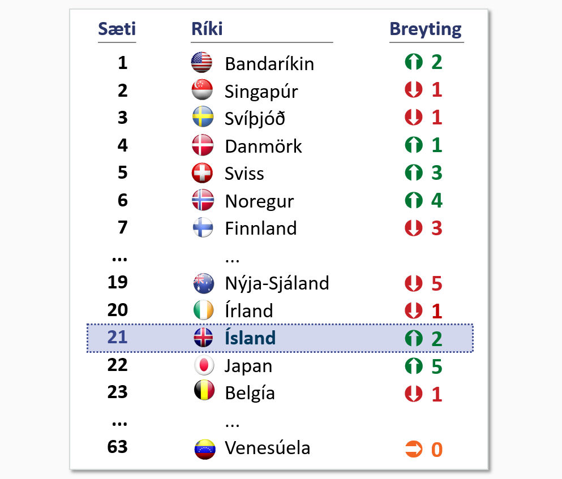Viewport: 562px width, 479px height.
Task: Click the Belgía flag icon
Action: point(204,390)
